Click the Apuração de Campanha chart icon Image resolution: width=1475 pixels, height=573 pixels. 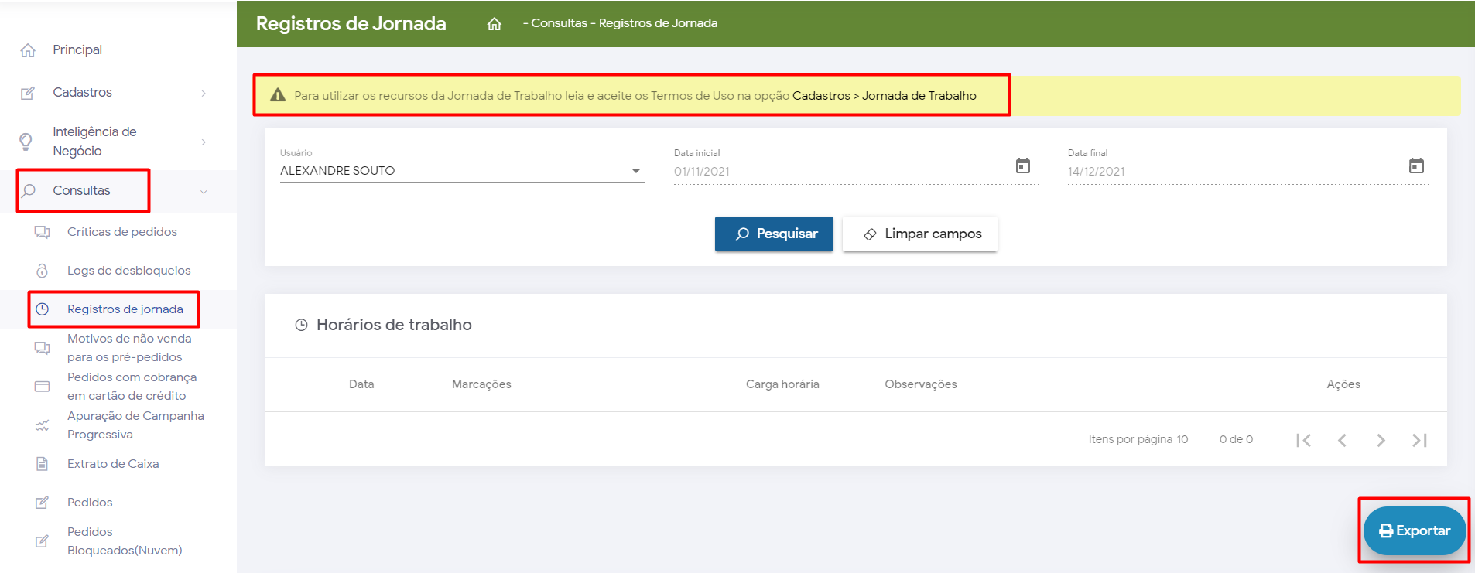pyautogui.click(x=42, y=425)
